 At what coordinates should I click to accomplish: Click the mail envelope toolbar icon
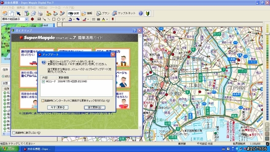pos(33,13)
